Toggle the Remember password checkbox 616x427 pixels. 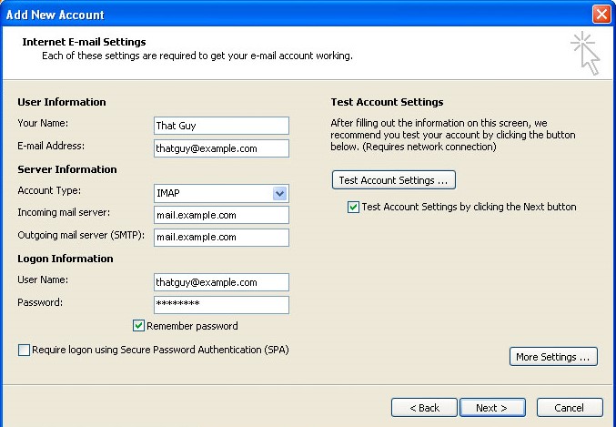coord(138,326)
